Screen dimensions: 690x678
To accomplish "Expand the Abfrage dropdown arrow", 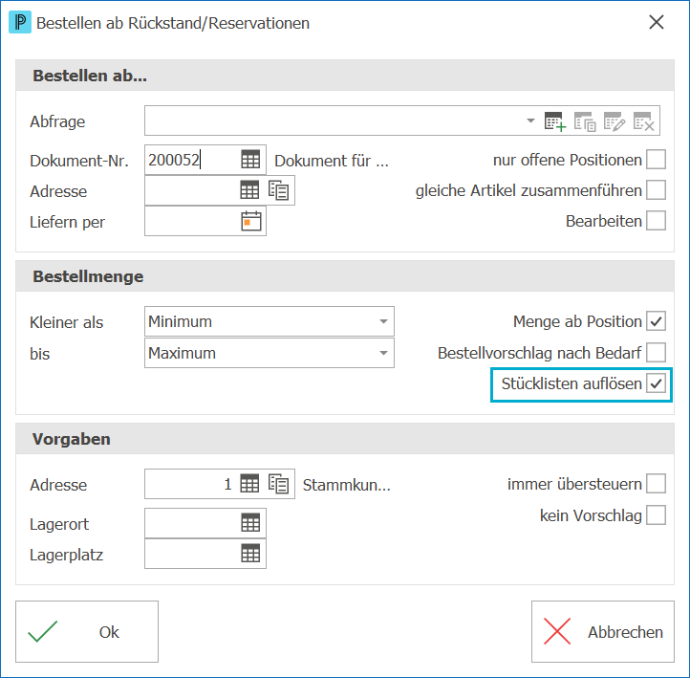I will point(530,120).
